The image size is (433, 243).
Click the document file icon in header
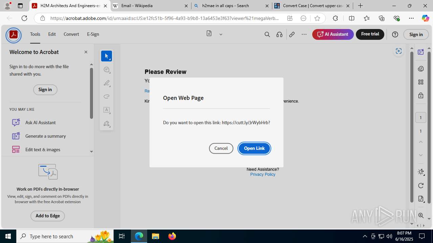click(209, 33)
